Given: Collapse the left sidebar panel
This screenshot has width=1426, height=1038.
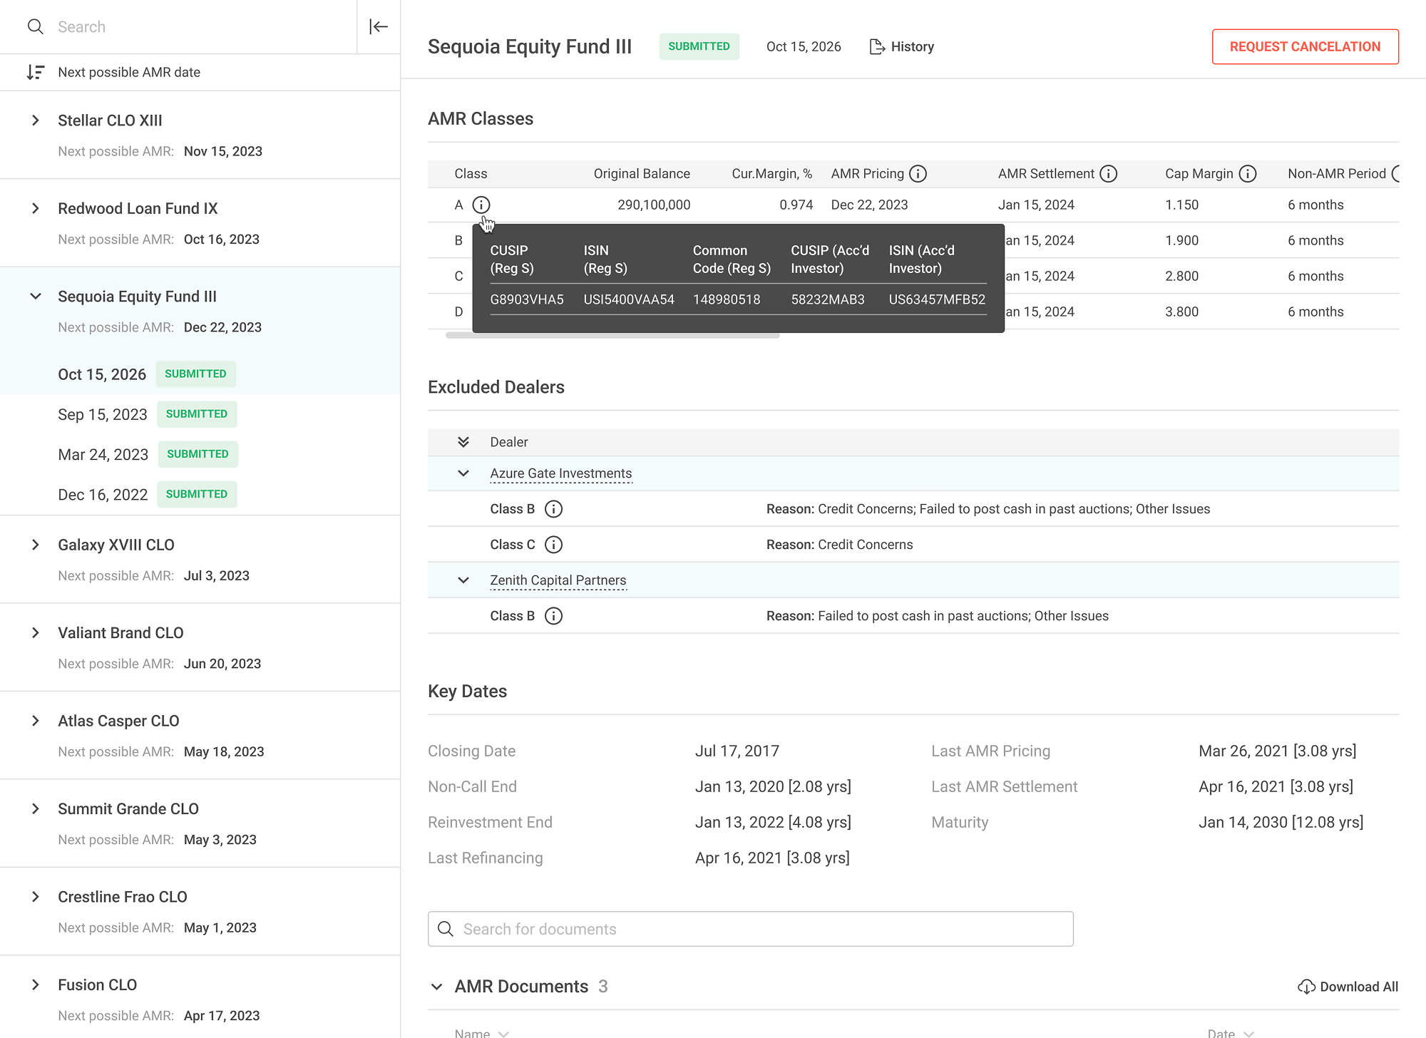Looking at the screenshot, I should click(x=378, y=27).
